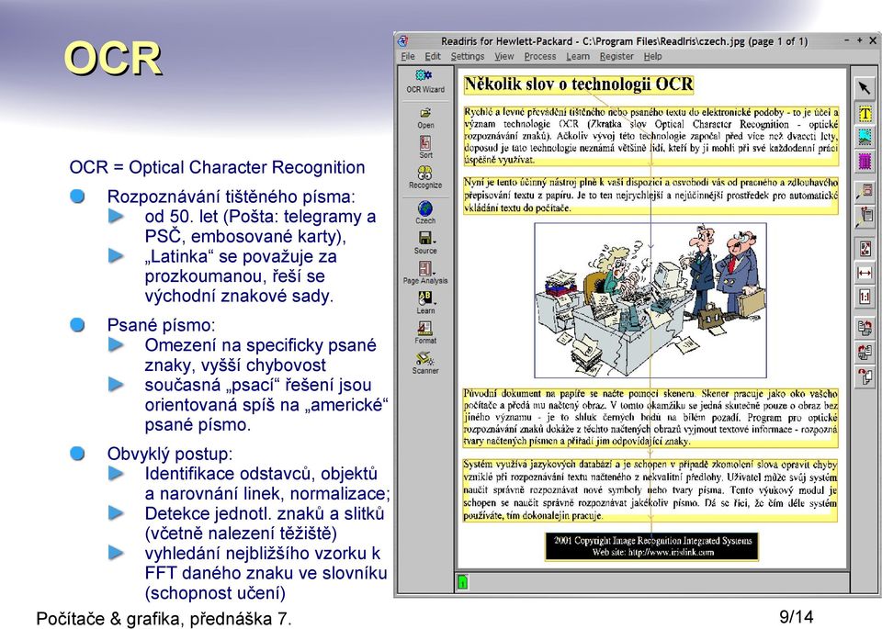Viewport: 882px width, 629px height.
Task: Start Recognize with the eyes icon
Action: [425, 173]
